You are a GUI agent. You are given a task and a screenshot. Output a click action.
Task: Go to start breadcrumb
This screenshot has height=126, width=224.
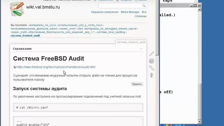coord(80,29)
